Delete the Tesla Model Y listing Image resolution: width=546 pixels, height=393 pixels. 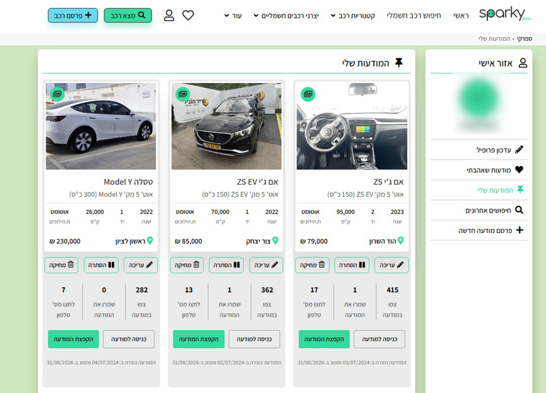[x=61, y=265]
